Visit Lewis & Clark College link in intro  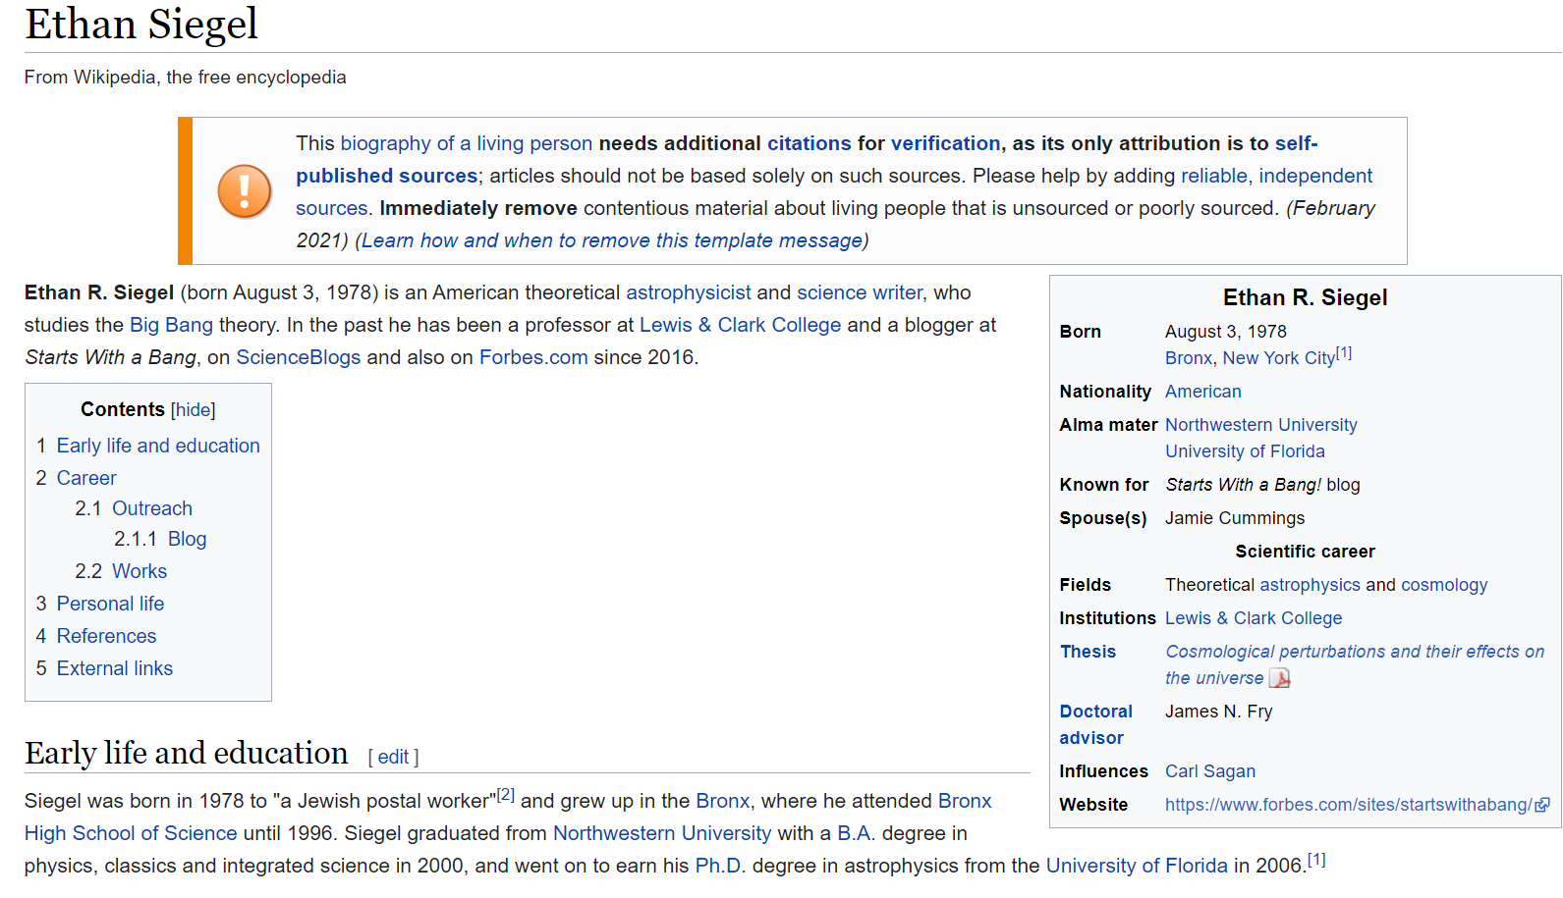(741, 325)
